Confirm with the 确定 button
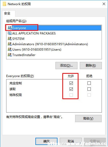108x147 pixels. (x=46, y=141)
